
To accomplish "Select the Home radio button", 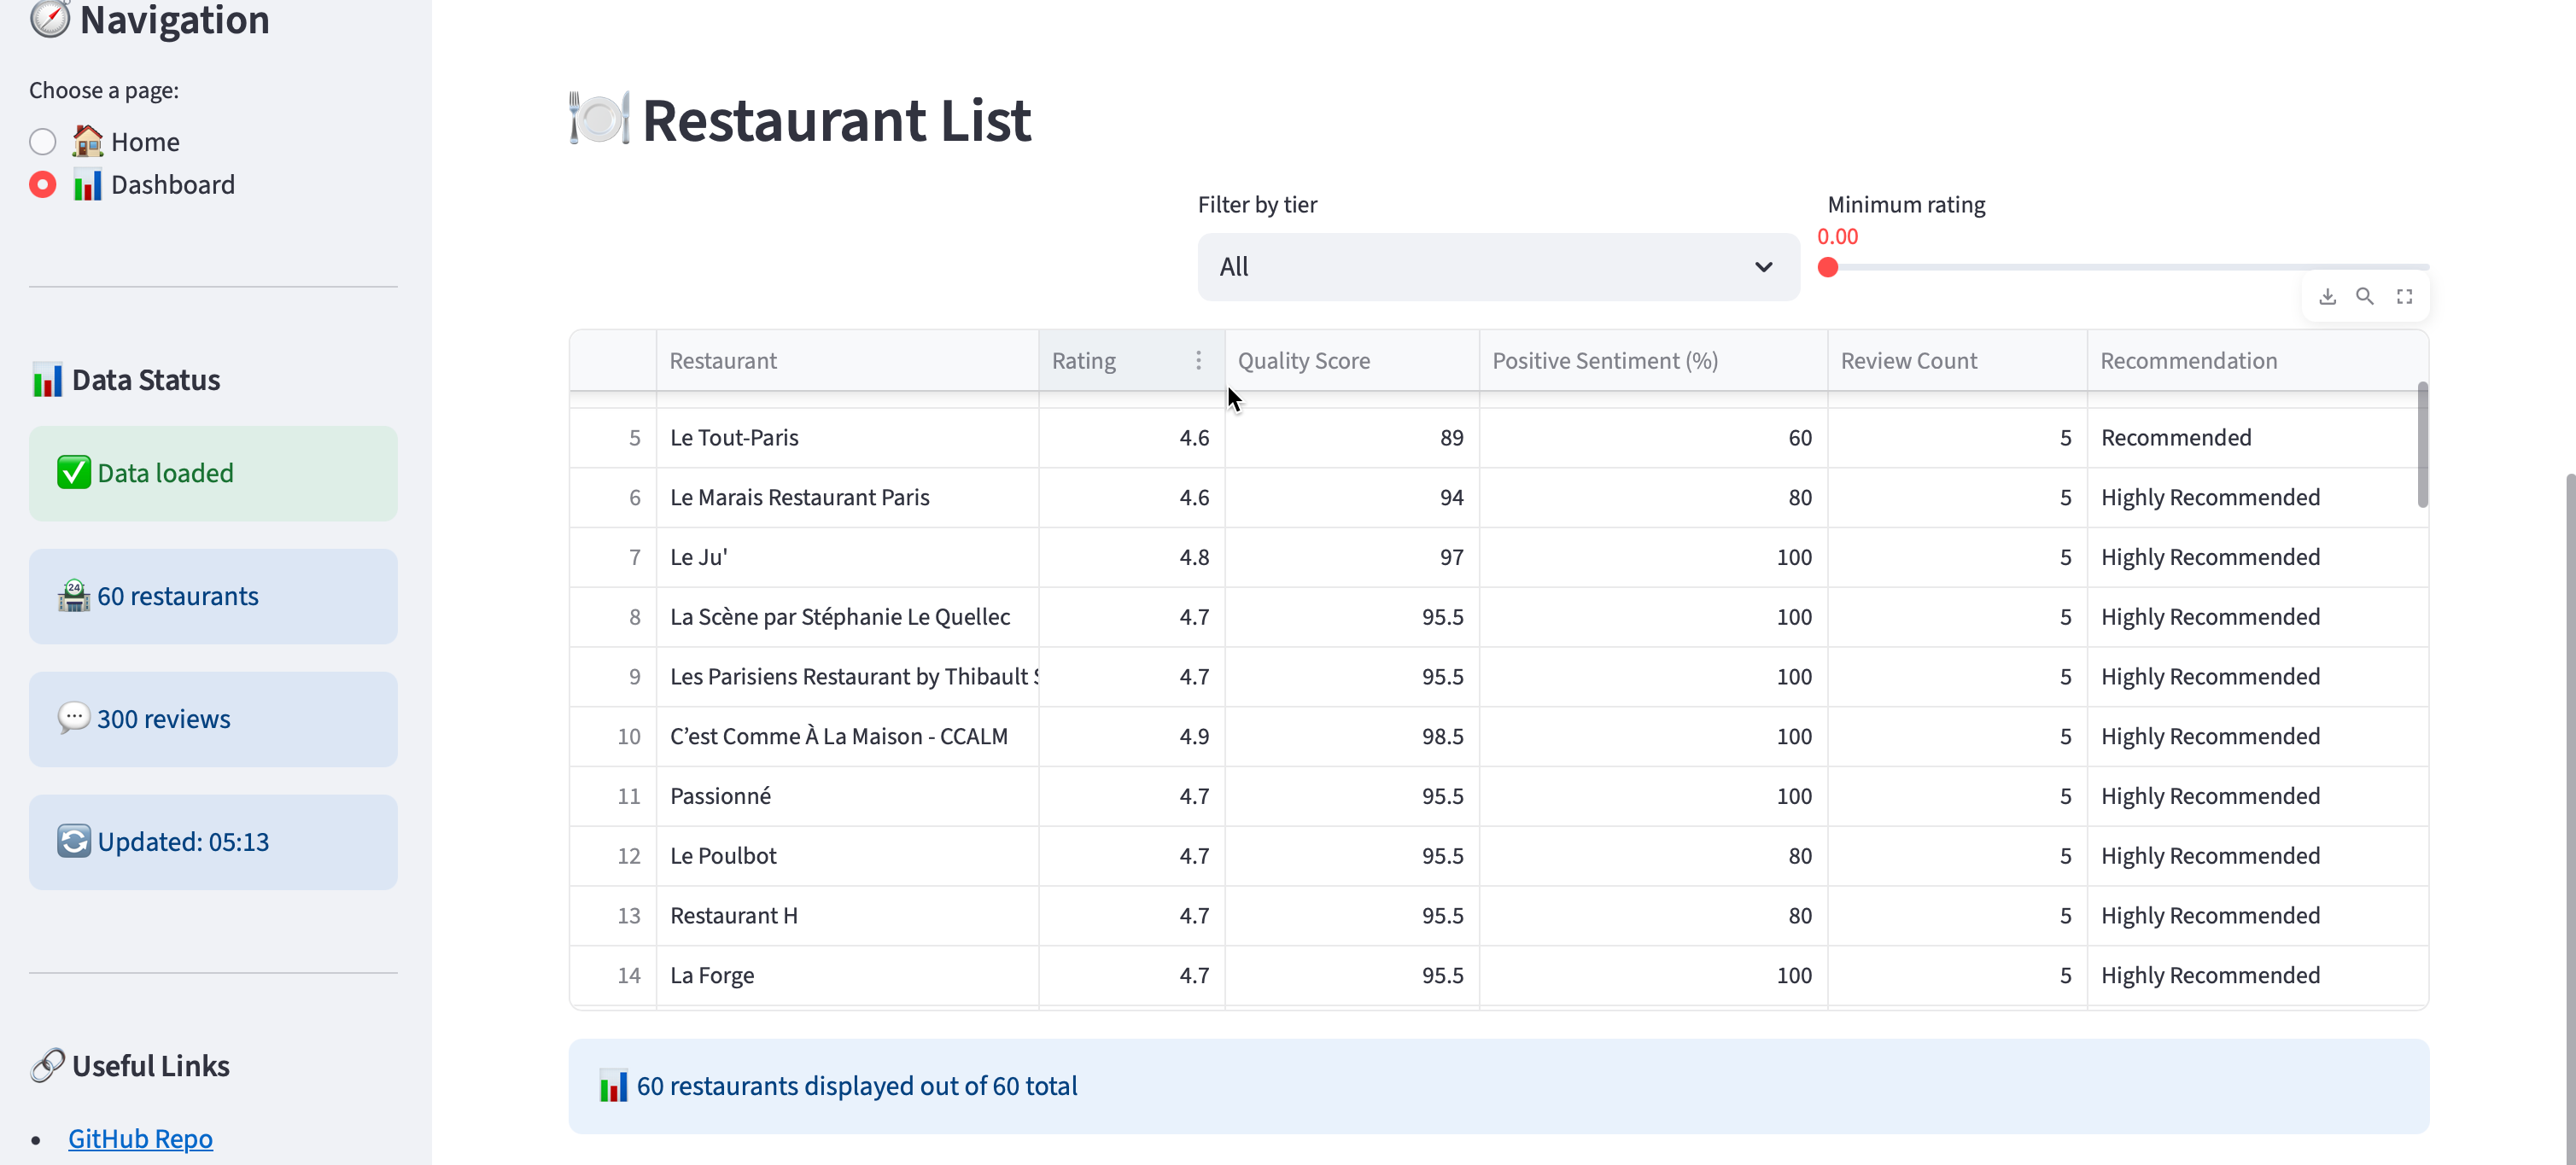I will pos(43,142).
